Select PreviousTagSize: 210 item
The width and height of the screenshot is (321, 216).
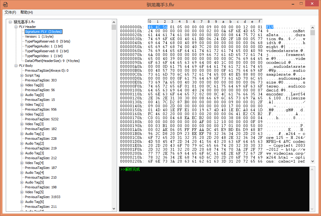click(x=41, y=177)
